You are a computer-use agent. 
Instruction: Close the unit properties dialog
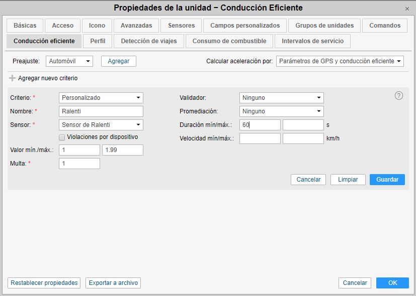click(x=407, y=9)
